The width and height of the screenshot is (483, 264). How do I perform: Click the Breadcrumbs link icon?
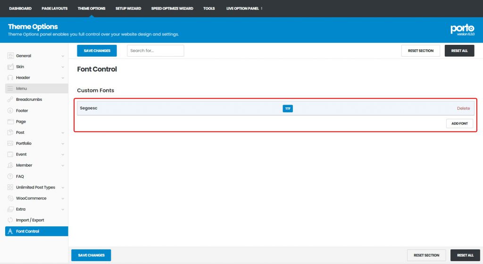10,99
